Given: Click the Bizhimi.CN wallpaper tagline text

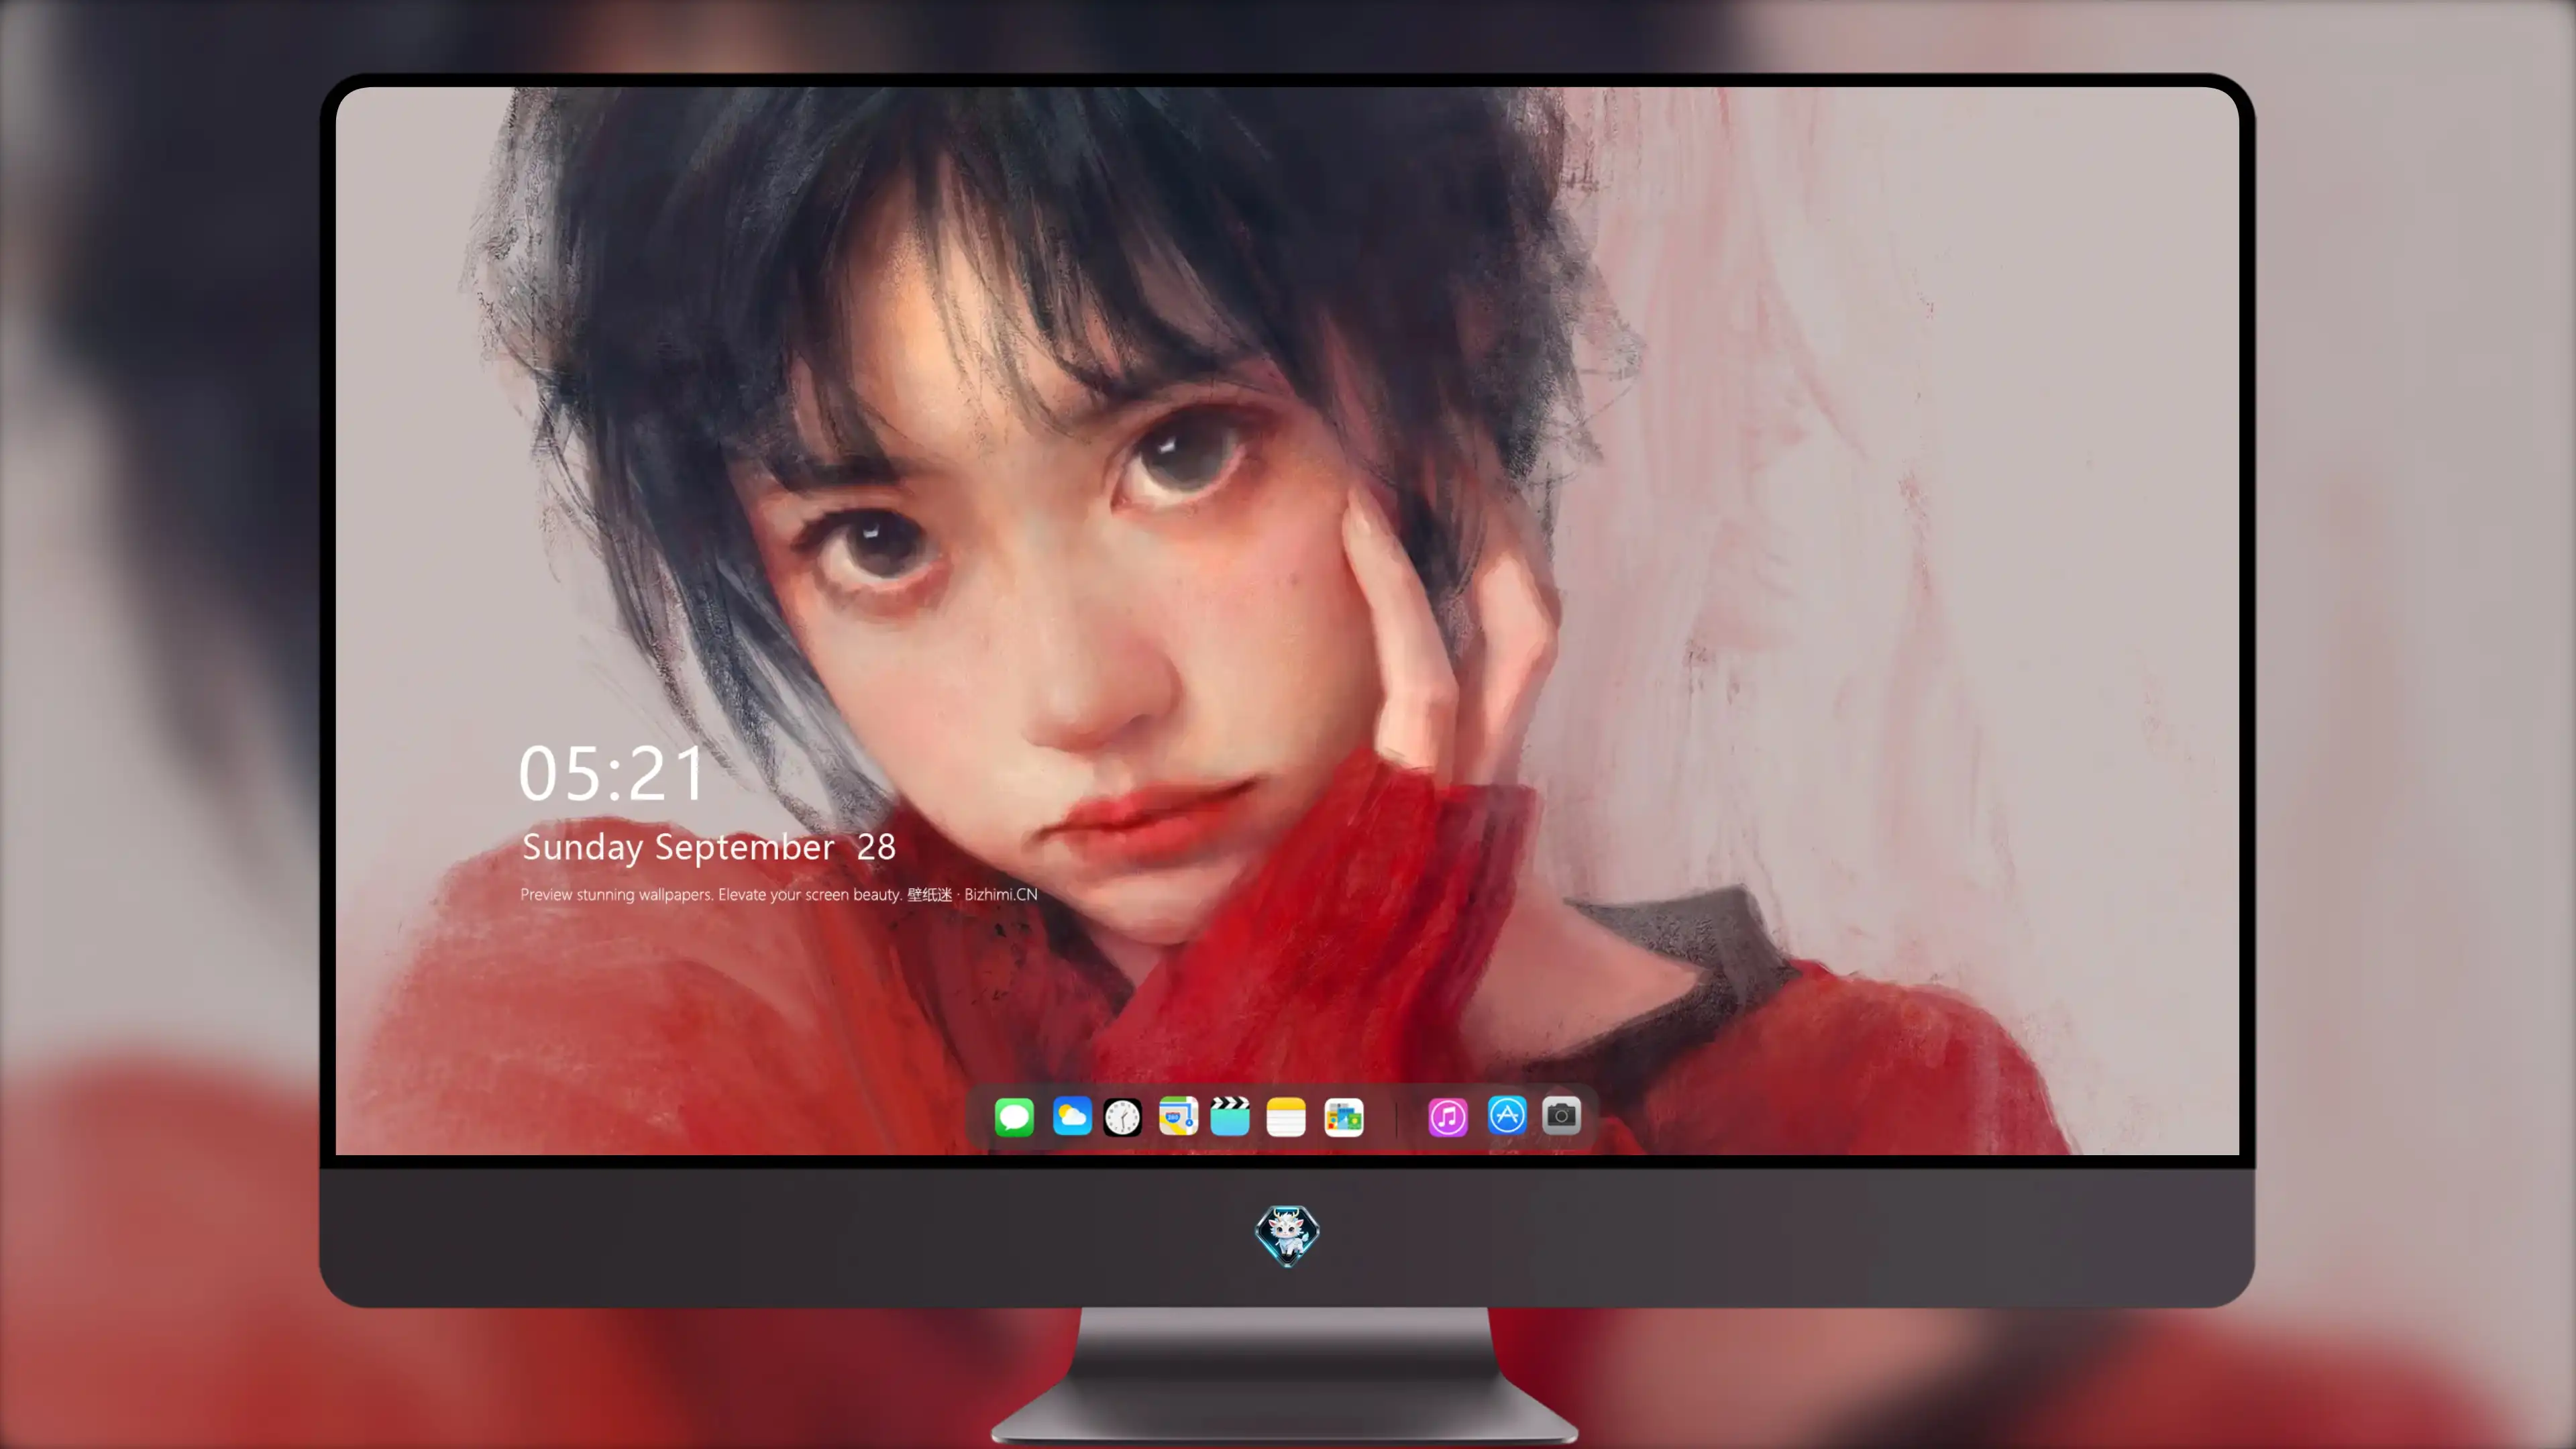Looking at the screenshot, I should (x=778, y=894).
